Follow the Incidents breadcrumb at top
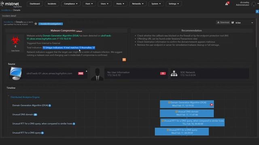The image size is (259, 145). tap(6, 10)
